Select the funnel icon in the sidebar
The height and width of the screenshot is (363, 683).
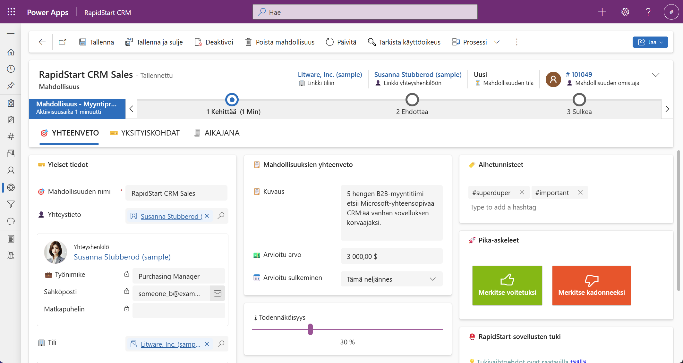[11, 204]
